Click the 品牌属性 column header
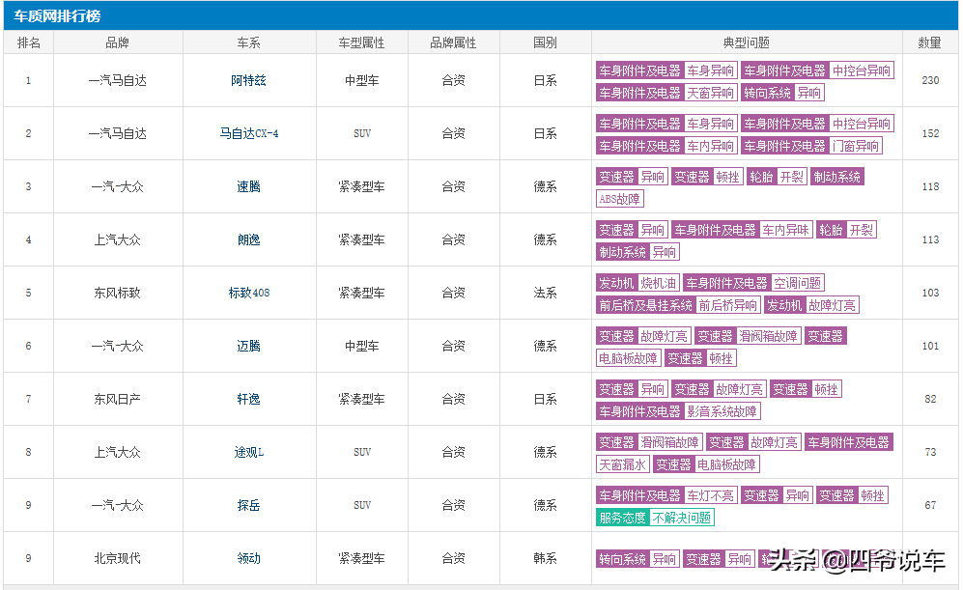Image resolution: width=963 pixels, height=590 pixels. click(x=453, y=42)
